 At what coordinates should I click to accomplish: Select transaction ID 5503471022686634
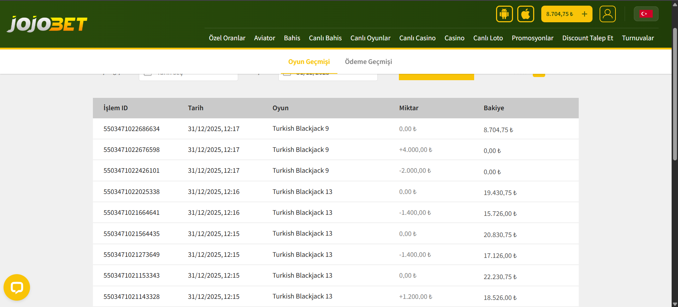(131, 129)
